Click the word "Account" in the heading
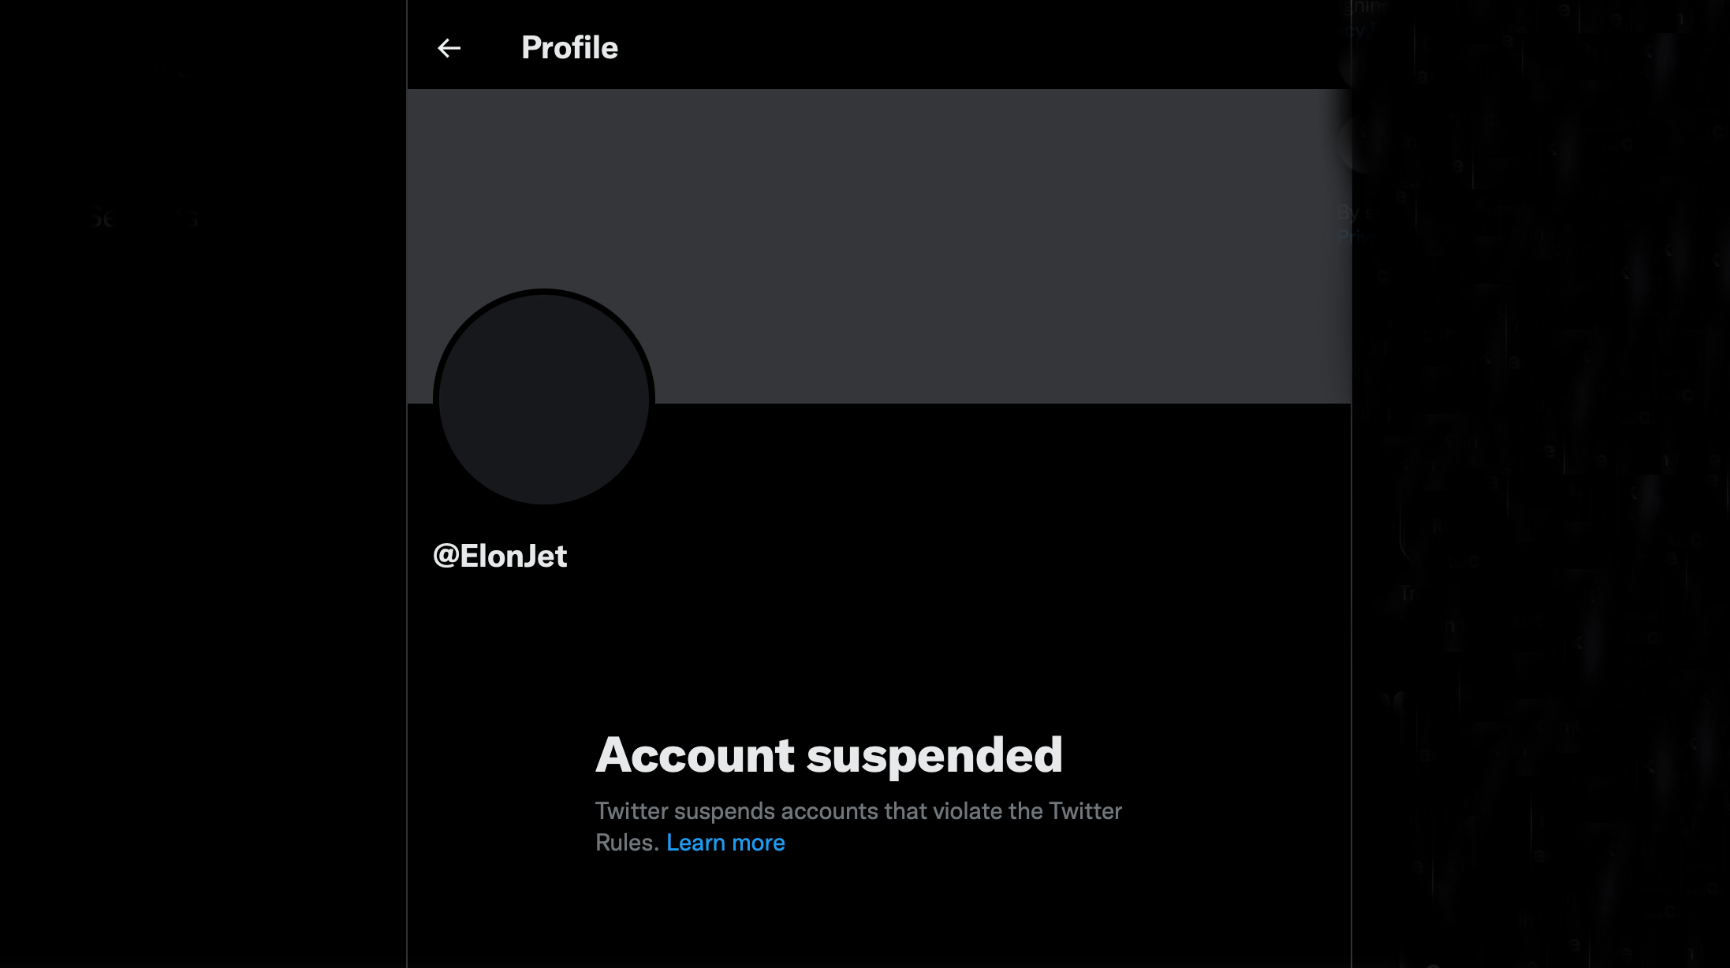 (695, 755)
